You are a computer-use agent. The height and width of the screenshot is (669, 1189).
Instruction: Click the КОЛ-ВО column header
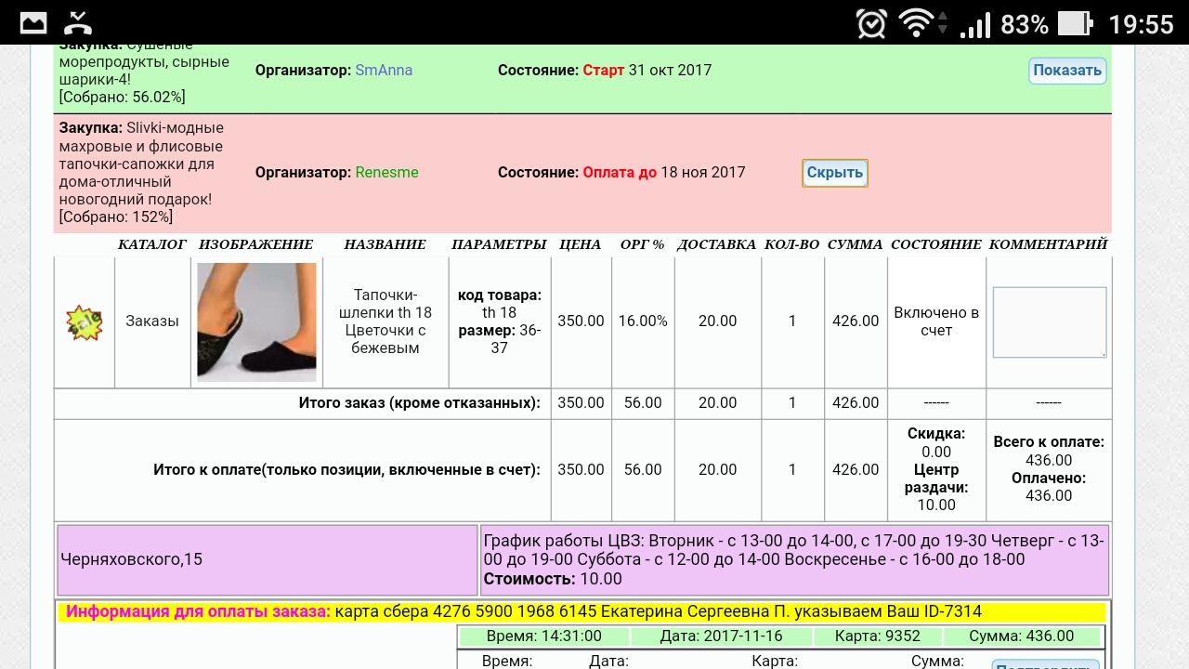pos(792,244)
